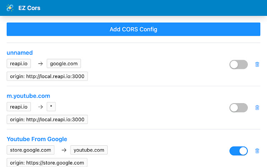Enable the m.youtube.com config toggle
Viewport: 267px width, 167px height.
239,108
